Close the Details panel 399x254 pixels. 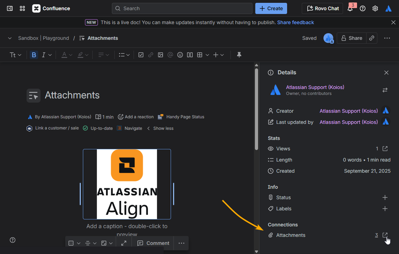386,73
